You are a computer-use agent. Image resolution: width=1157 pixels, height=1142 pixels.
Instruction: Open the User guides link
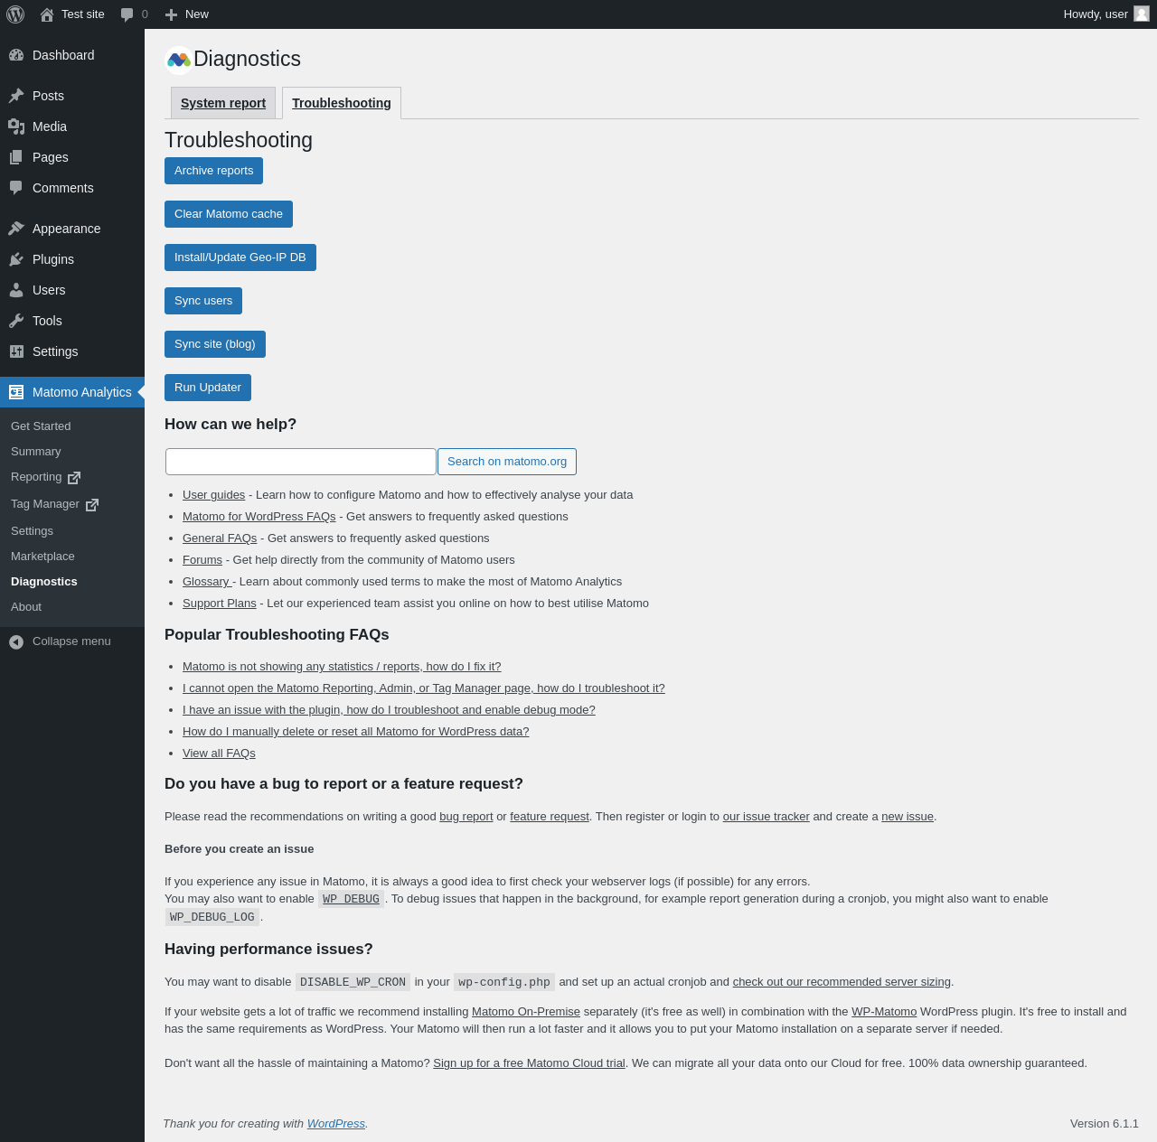click(213, 495)
